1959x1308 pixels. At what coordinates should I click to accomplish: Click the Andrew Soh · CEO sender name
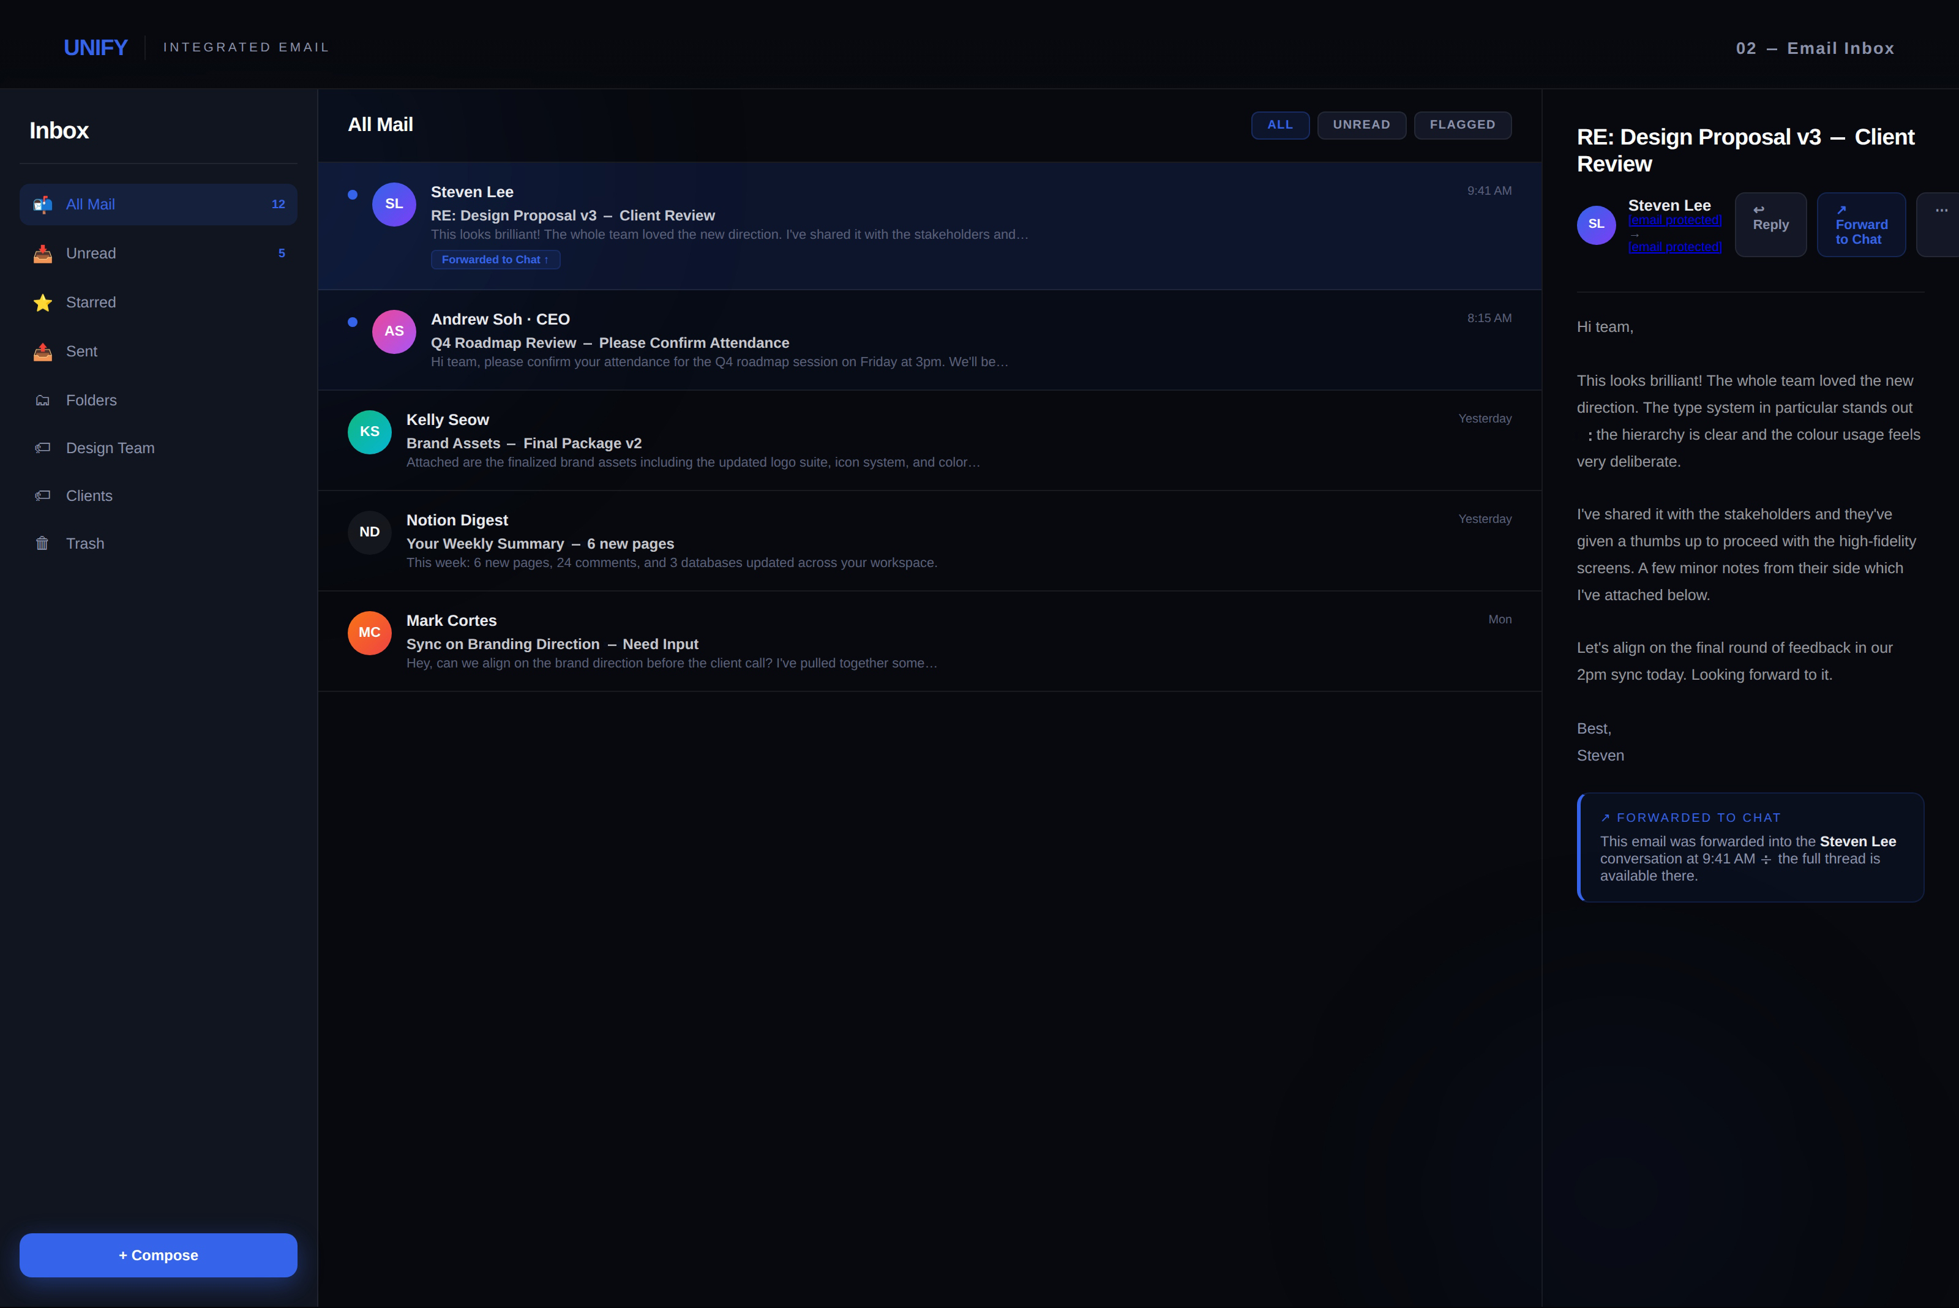coord(500,320)
